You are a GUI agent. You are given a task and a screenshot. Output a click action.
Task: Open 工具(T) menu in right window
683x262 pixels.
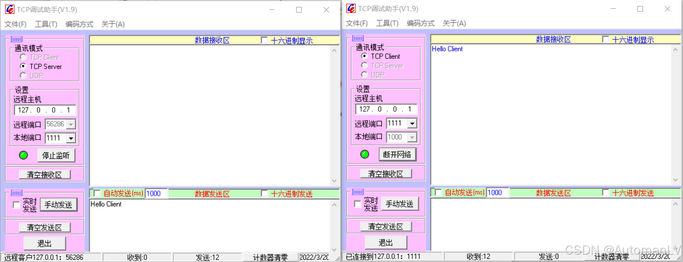387,23
